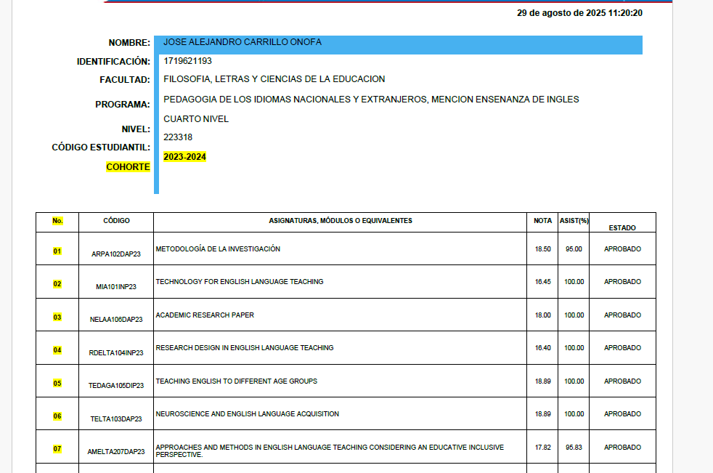The height and width of the screenshot is (473, 713).
Task: Click the ASIST(%) column header
Action: coord(574,221)
